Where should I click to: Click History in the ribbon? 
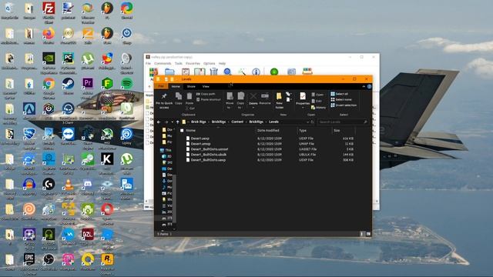click(x=318, y=108)
